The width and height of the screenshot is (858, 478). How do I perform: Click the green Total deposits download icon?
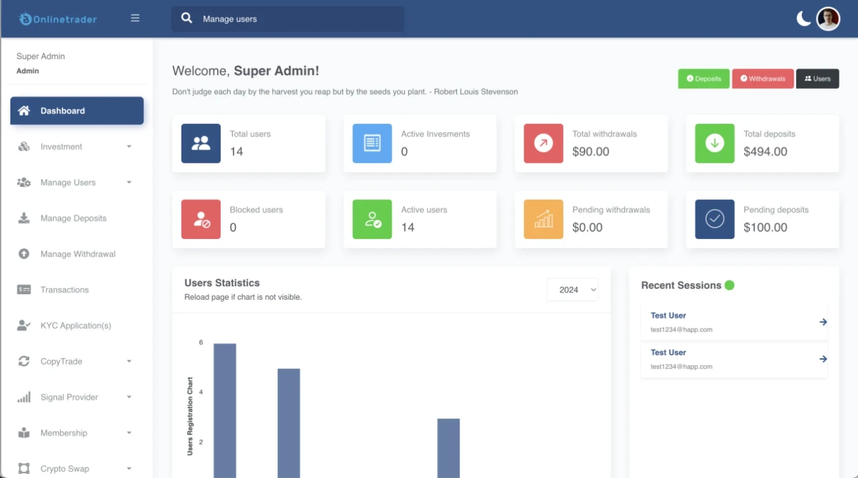click(715, 143)
